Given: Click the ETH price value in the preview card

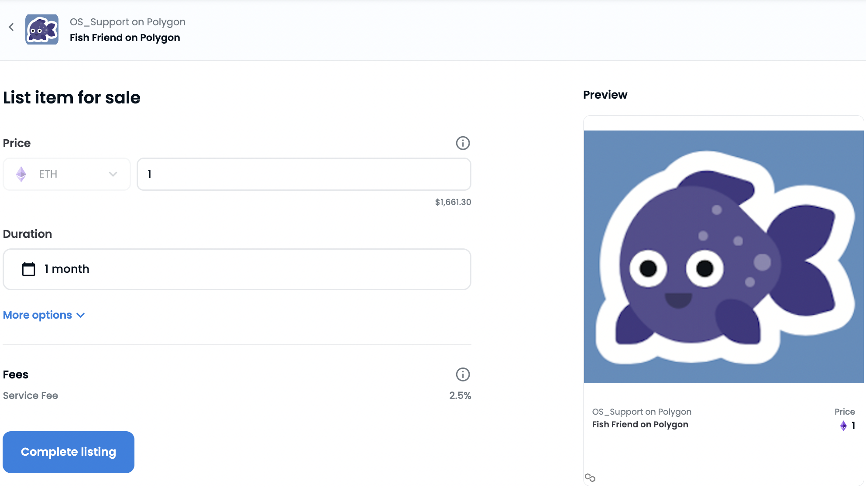Looking at the screenshot, I should pyautogui.click(x=847, y=426).
